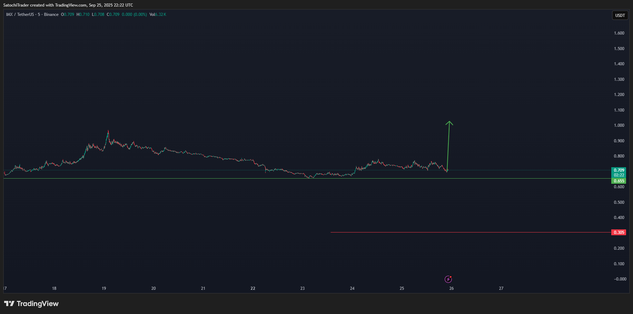Viewport: 633px width, 314px height.
Task: Click the high value H0.710
Action: (83, 15)
